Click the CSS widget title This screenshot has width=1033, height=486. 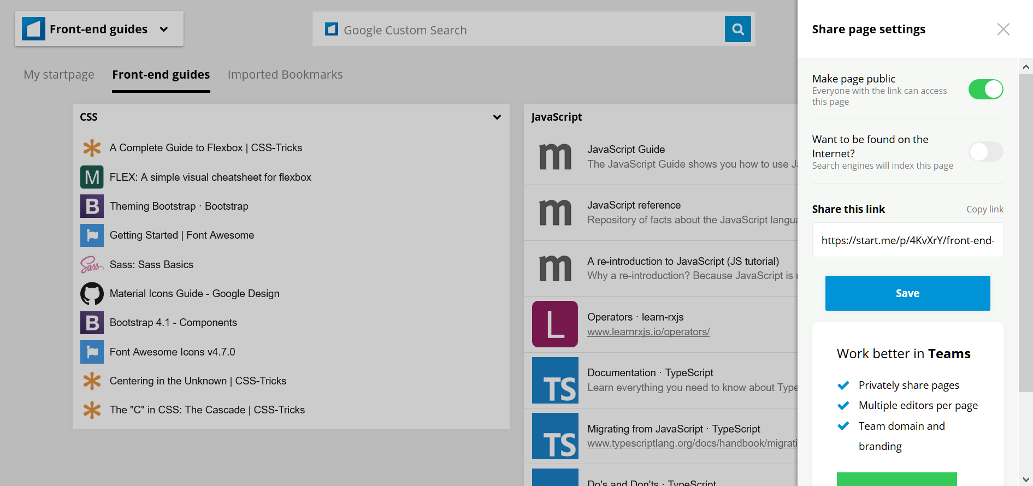(88, 117)
